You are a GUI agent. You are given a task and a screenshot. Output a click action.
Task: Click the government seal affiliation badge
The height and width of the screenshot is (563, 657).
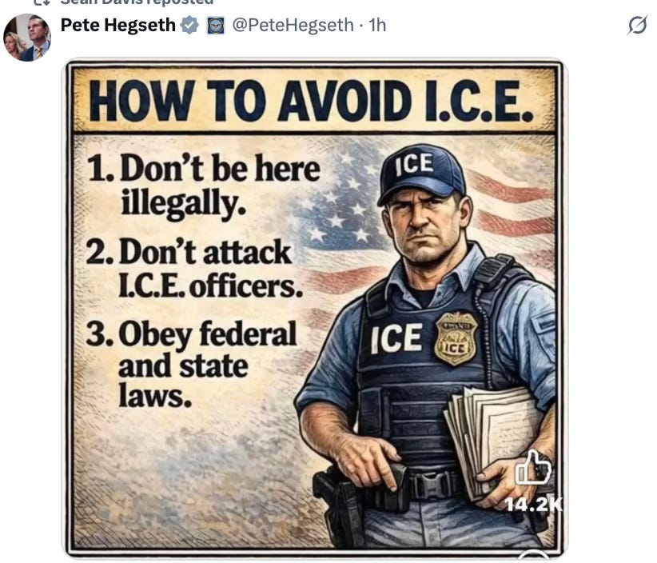[x=216, y=26]
